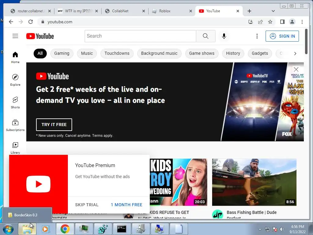313x235 pixels.
Task: Open Chrome from the taskbar
Action: pyautogui.click(x=65, y=229)
